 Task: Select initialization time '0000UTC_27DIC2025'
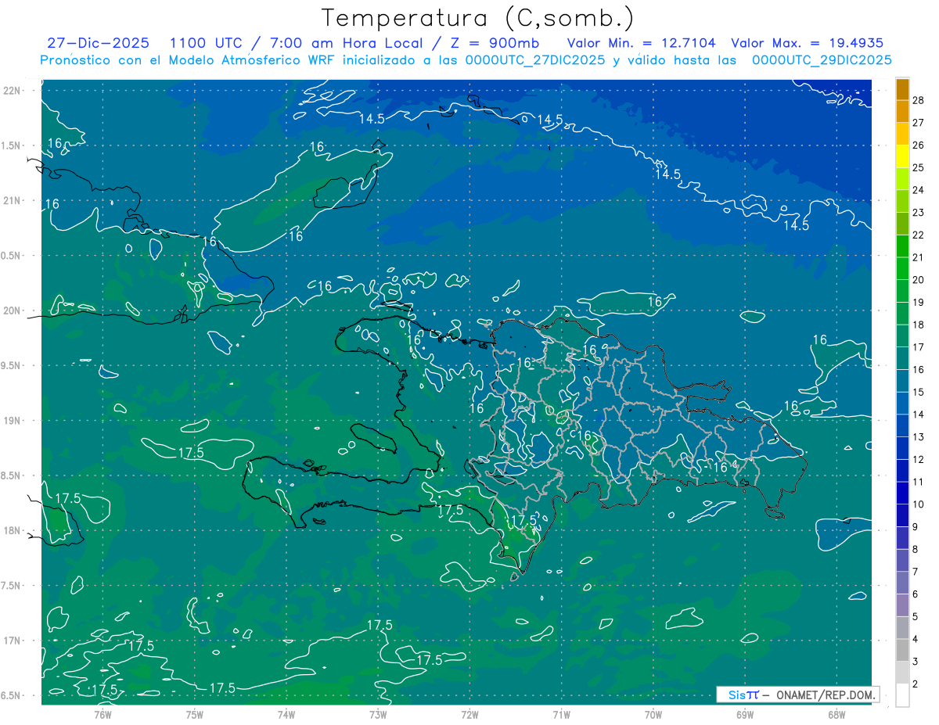coord(535,60)
